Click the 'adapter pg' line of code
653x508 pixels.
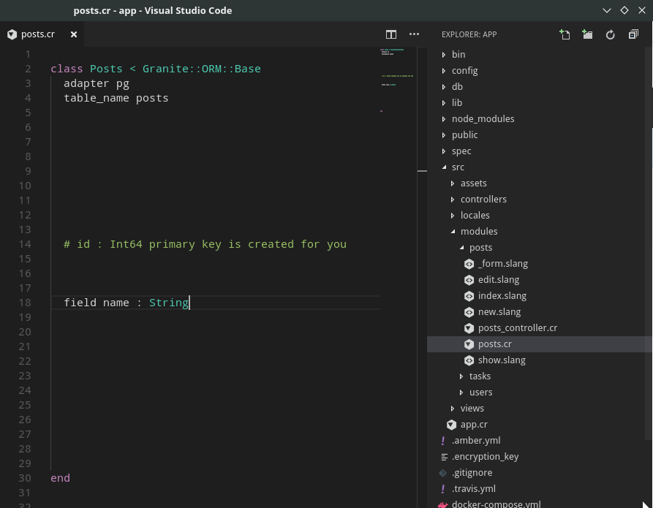pyautogui.click(x=97, y=84)
